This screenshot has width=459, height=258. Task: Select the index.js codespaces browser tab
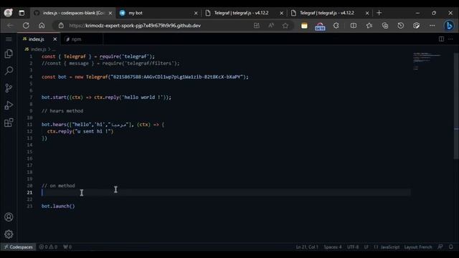tap(72, 13)
